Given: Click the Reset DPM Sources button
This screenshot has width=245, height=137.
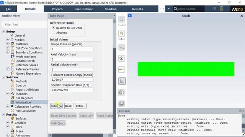Looking at the screenshot, I should pos(64,116).
